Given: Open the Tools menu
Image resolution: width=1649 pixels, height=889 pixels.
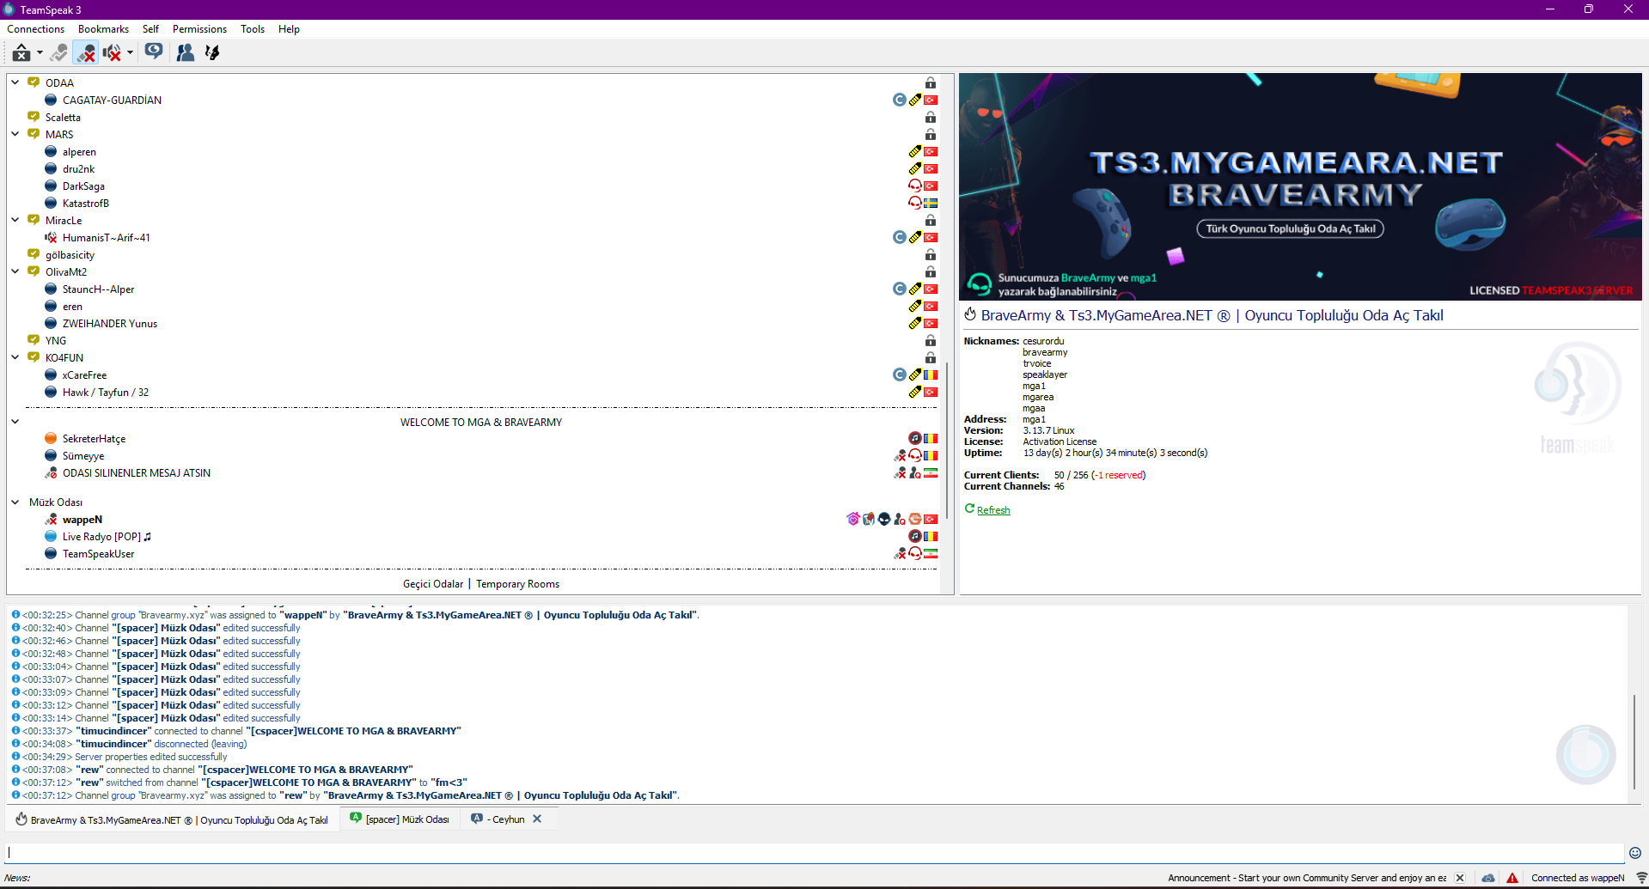Looking at the screenshot, I should tap(253, 29).
